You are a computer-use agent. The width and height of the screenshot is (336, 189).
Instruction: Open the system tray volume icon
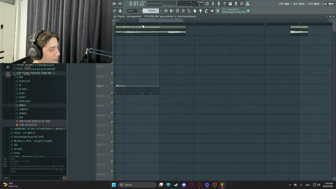(x=319, y=185)
